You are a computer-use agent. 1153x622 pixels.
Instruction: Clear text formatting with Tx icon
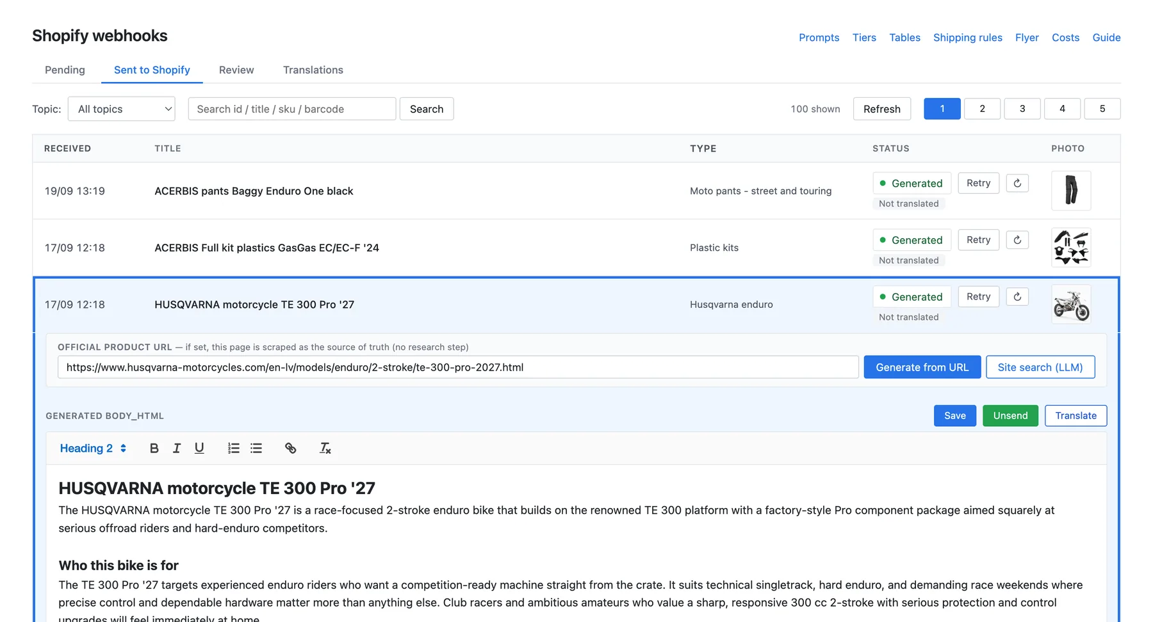[325, 448]
